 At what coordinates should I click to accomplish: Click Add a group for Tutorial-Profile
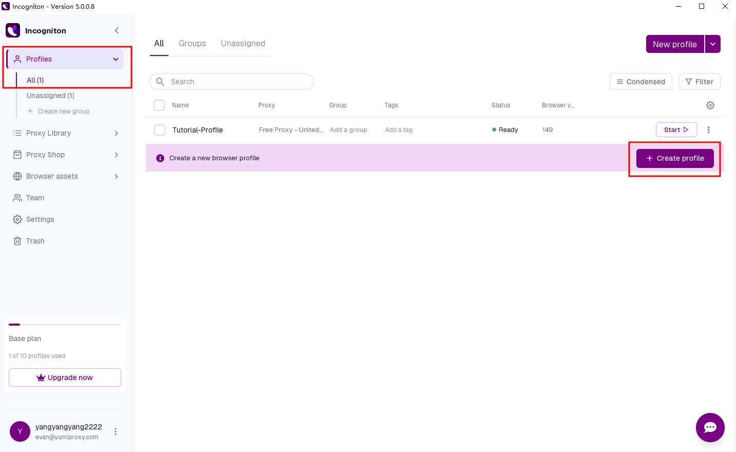(x=348, y=130)
